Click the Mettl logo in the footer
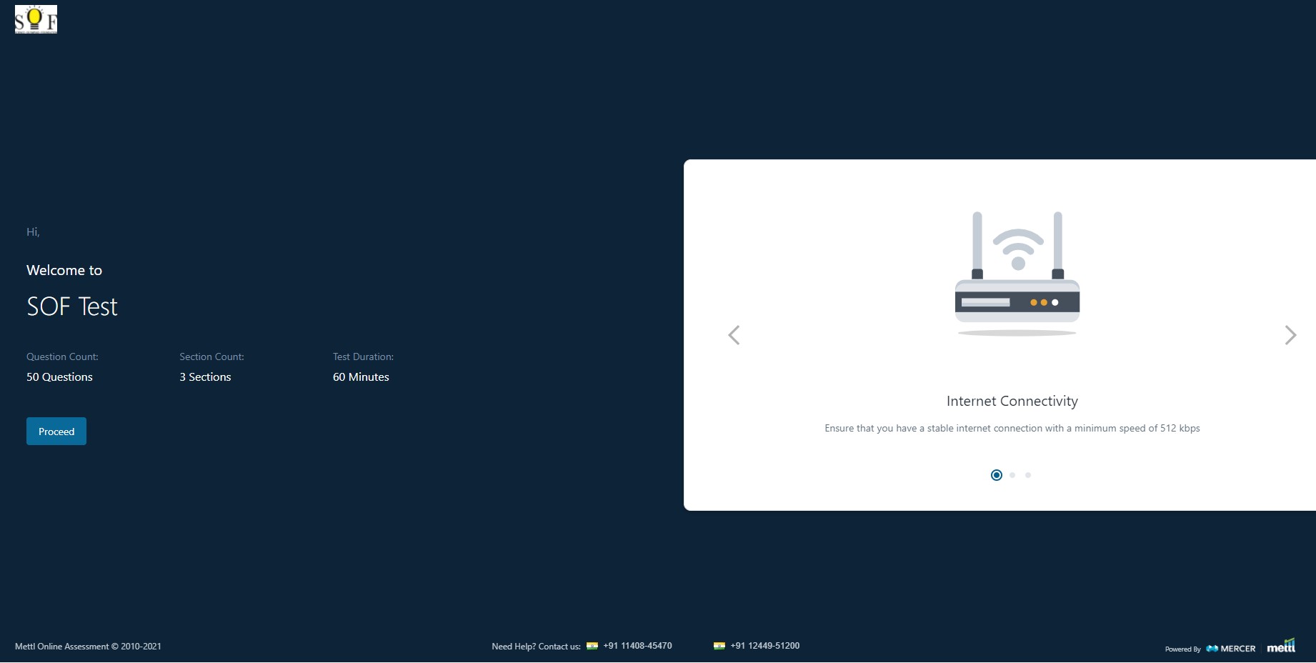 pos(1281,647)
